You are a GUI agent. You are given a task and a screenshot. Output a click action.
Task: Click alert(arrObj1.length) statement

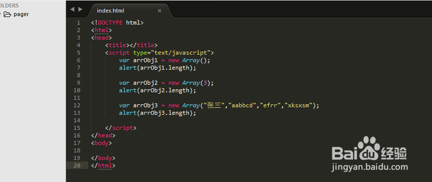pyautogui.click(x=157, y=68)
